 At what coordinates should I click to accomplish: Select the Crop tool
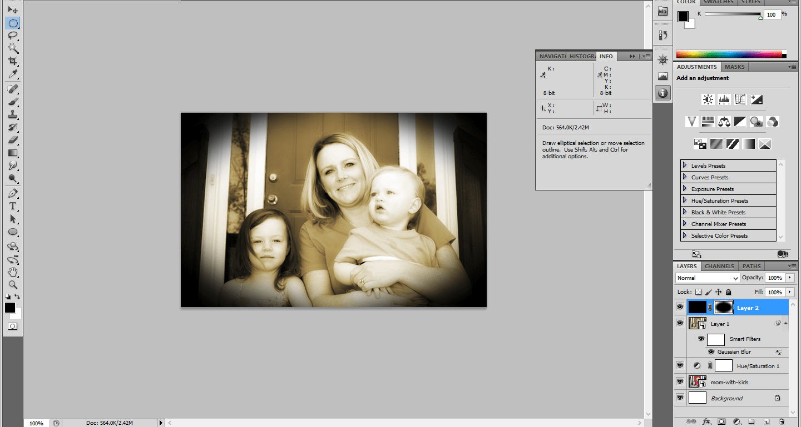[x=13, y=61]
